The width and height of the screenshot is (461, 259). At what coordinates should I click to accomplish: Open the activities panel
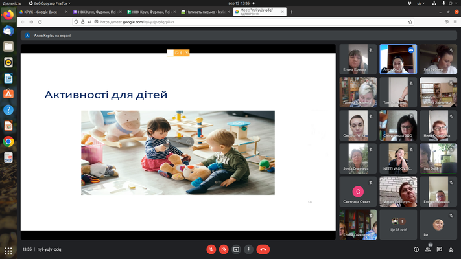pyautogui.click(x=451, y=249)
